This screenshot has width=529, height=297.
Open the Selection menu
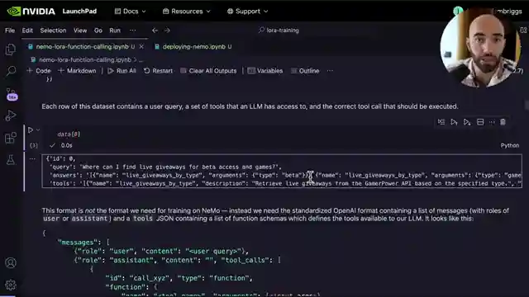[53, 31]
